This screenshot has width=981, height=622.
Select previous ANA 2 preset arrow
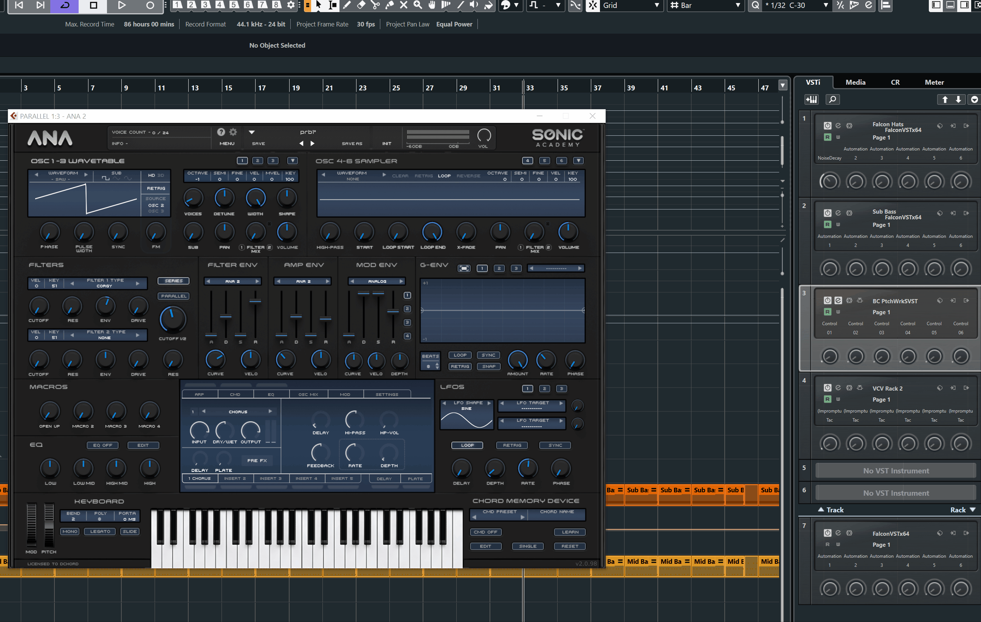[301, 143]
